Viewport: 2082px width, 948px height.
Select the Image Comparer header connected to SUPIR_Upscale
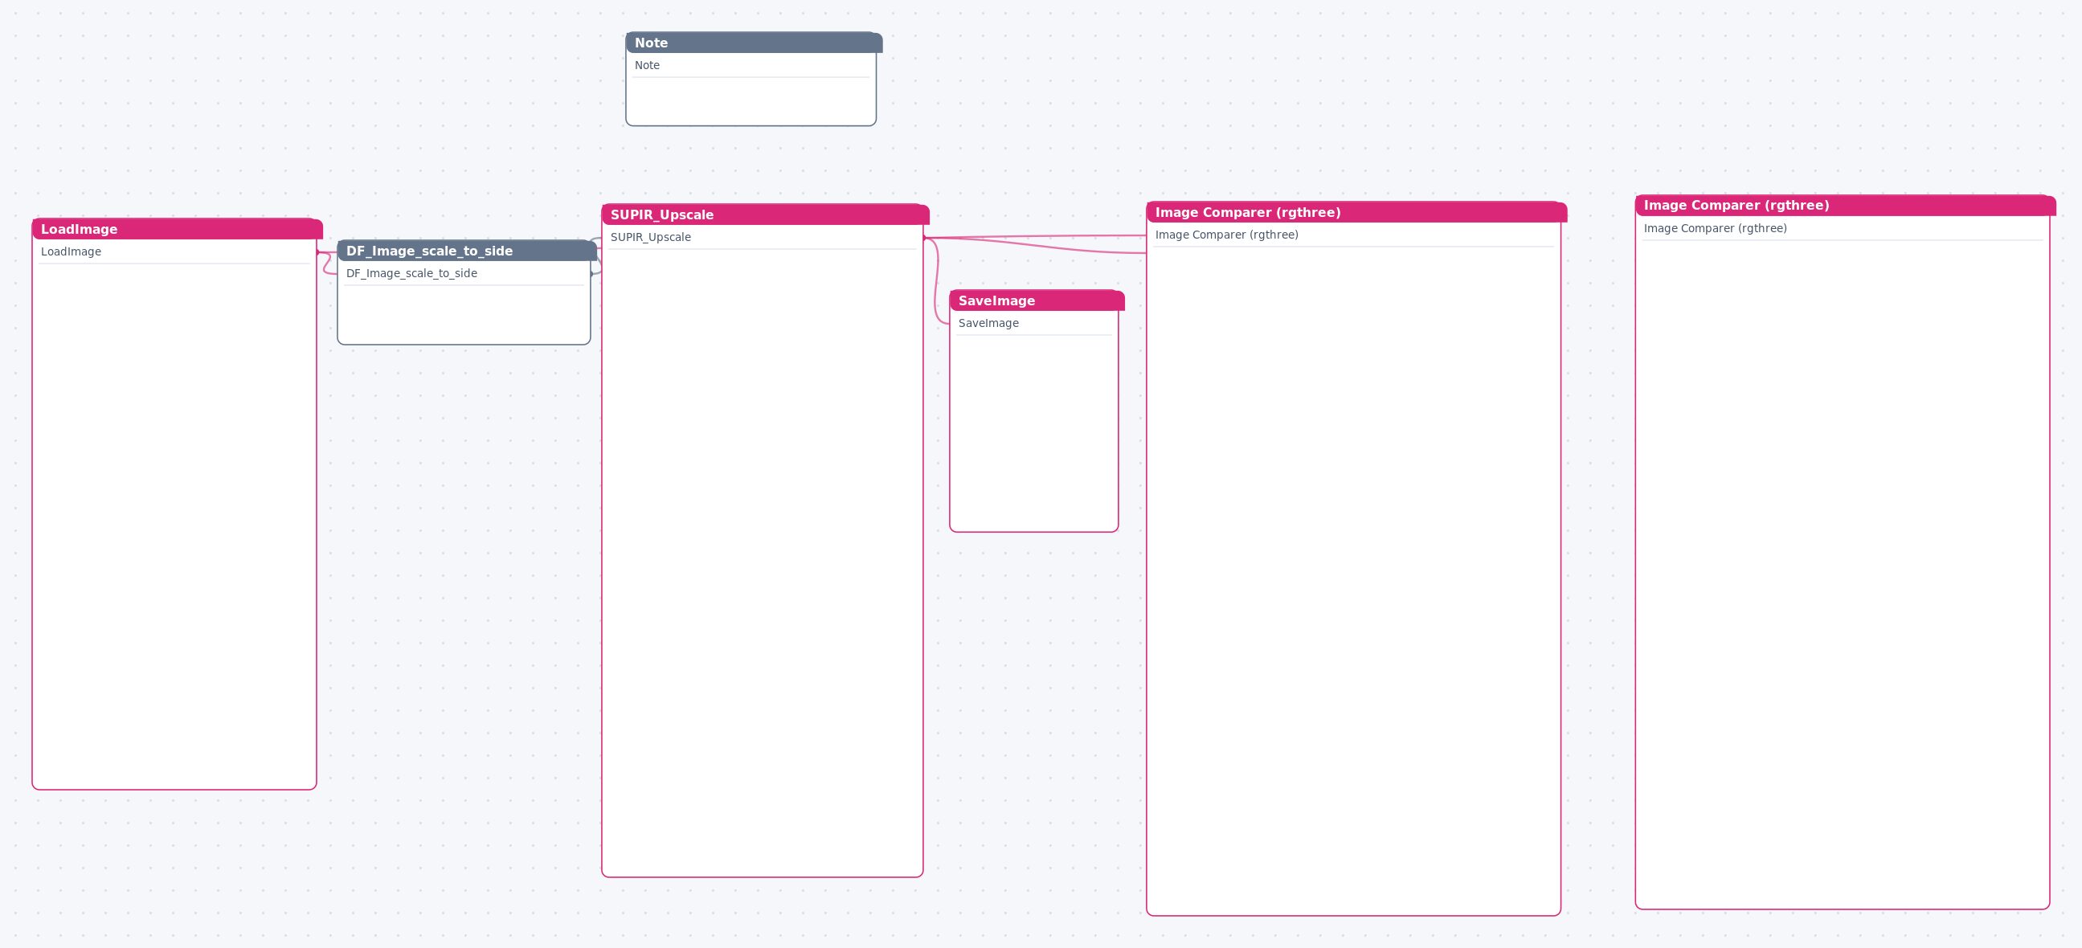tap(1356, 212)
